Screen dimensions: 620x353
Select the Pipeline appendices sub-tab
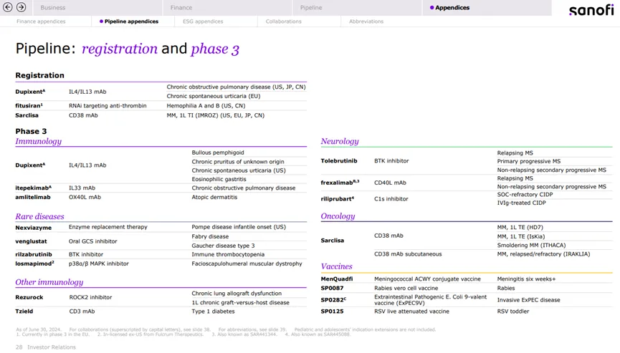pos(130,21)
